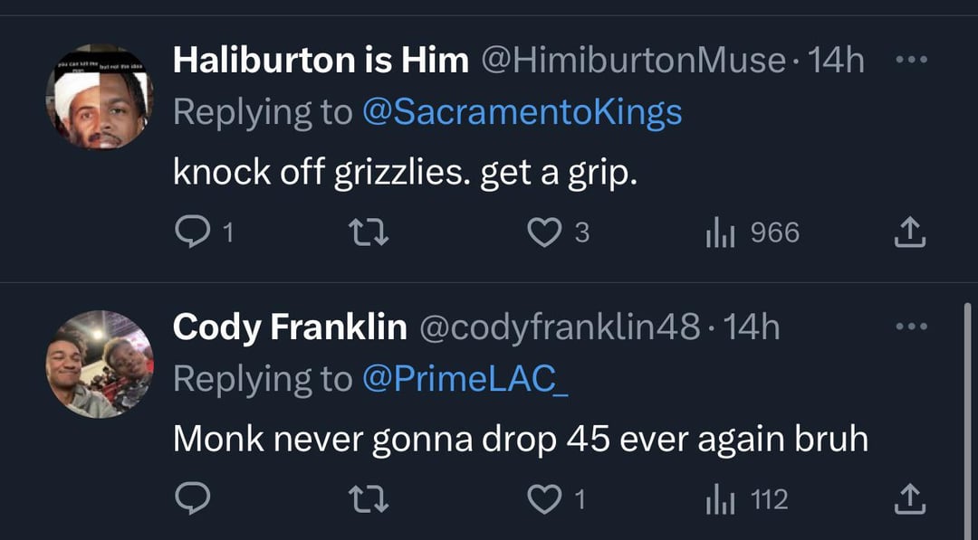The height and width of the screenshot is (540, 978).
Task: Share Haliburton is Him's tweet
Action: (x=910, y=233)
